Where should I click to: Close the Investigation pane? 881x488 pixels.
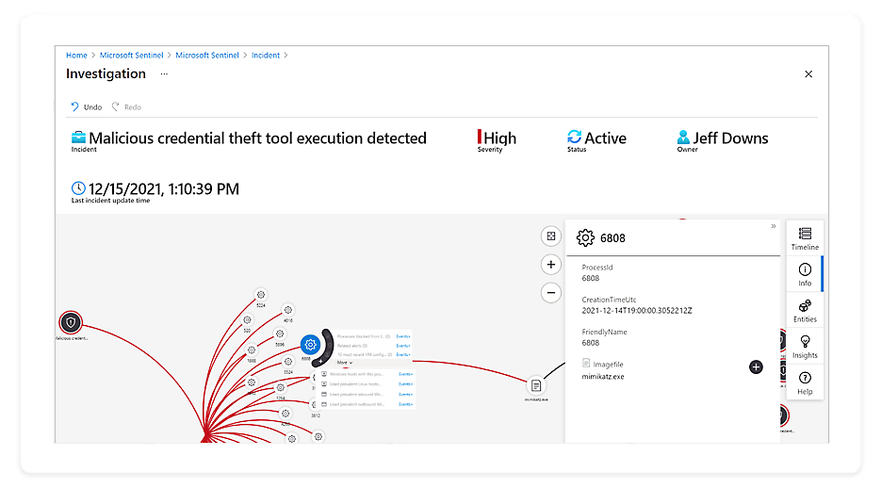tap(808, 74)
